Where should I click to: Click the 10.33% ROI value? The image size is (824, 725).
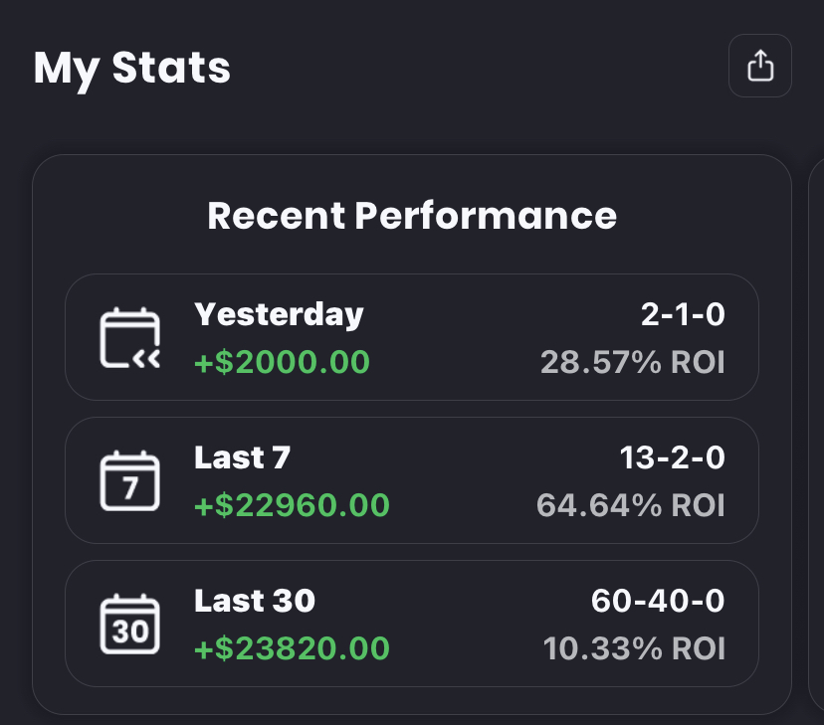(634, 648)
